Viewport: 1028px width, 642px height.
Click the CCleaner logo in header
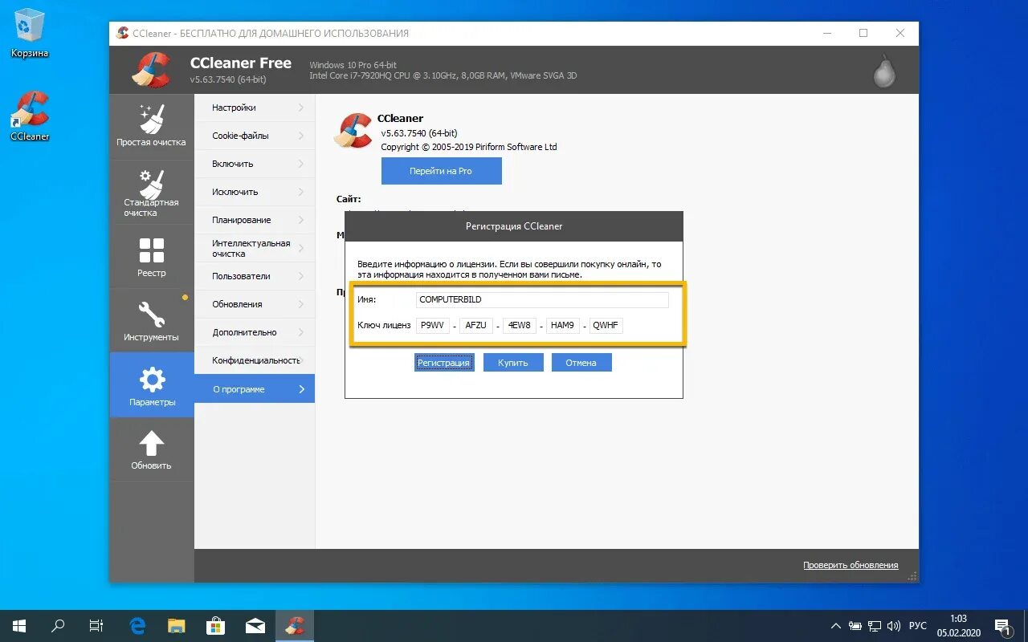pos(151,69)
